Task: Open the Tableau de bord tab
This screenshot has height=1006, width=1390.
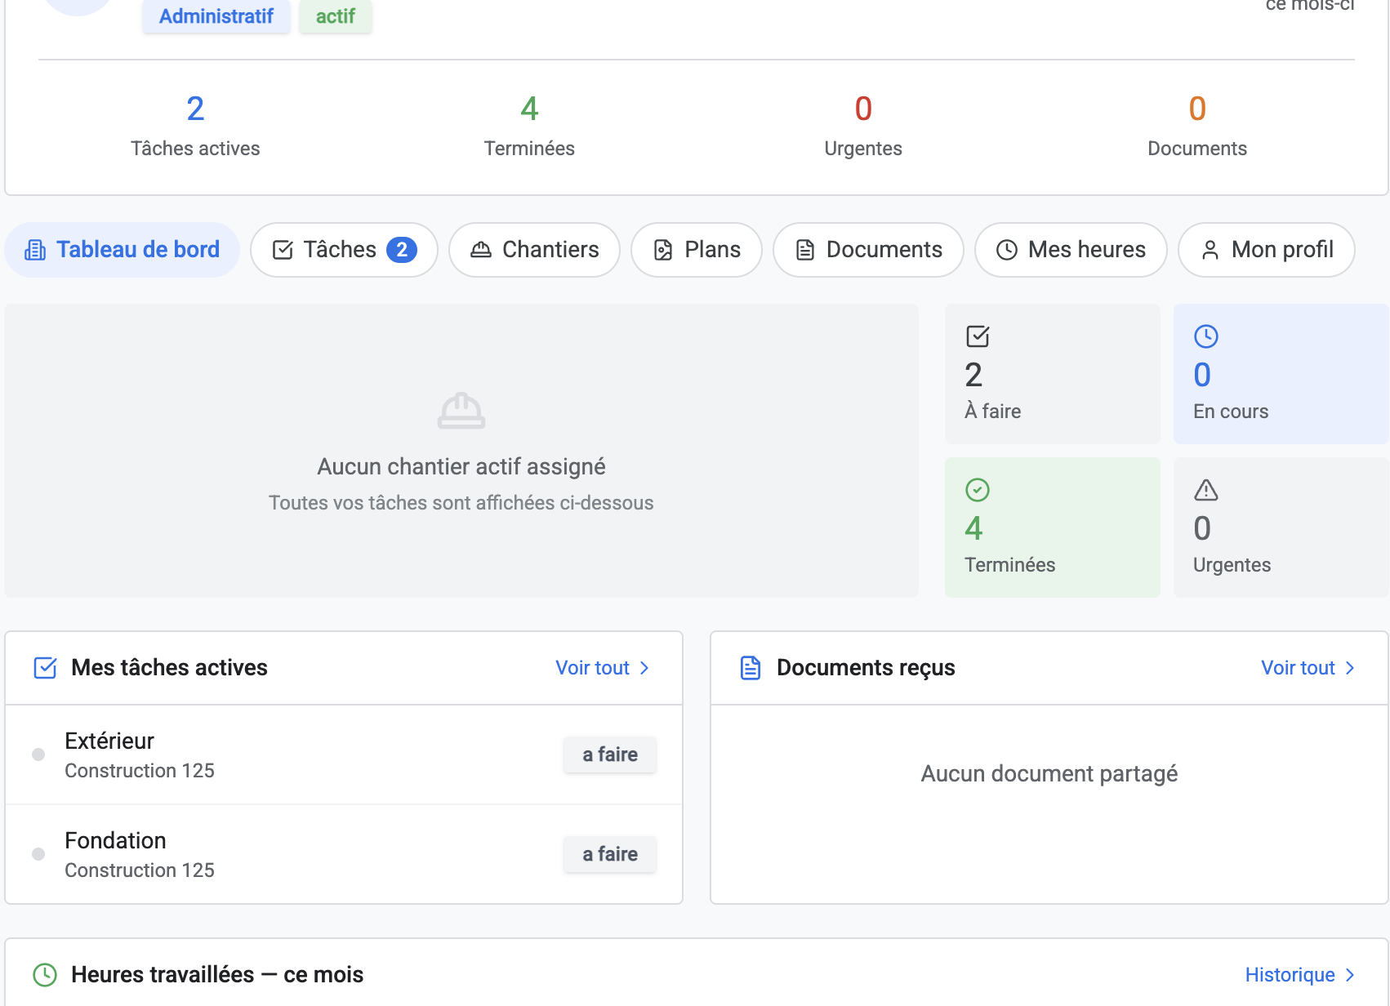Action: 123,250
